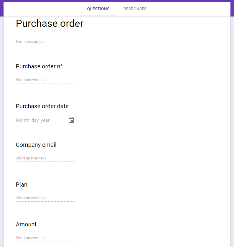
Task: Select the Purchase order date question title
Action: click(42, 106)
